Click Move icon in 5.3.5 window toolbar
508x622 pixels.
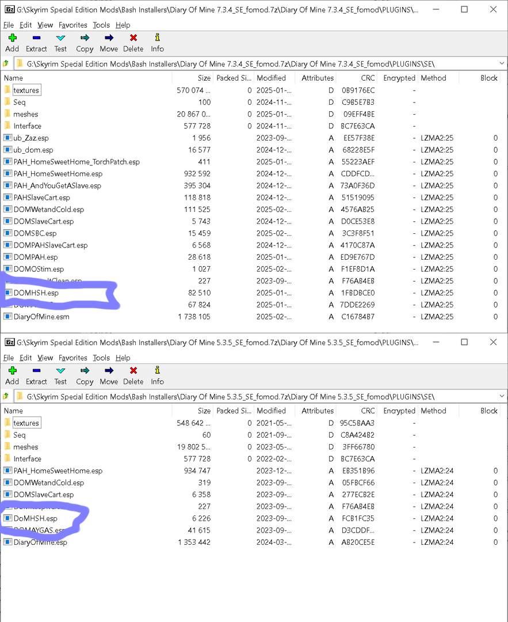pyautogui.click(x=109, y=370)
